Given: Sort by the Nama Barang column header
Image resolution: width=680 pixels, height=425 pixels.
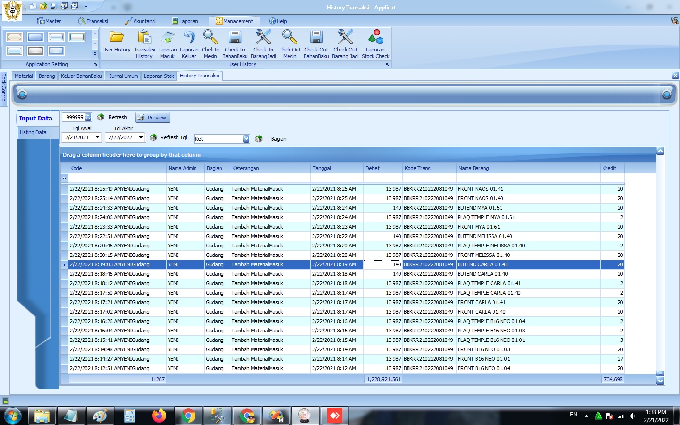Looking at the screenshot, I should click(474, 168).
